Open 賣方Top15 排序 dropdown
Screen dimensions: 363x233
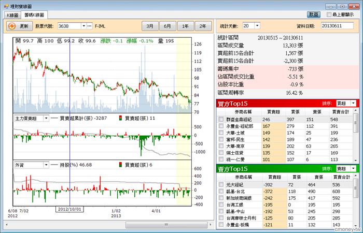tap(353, 169)
